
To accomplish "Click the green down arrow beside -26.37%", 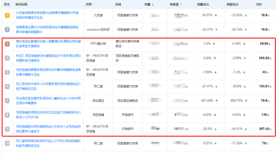I will [216, 30].
